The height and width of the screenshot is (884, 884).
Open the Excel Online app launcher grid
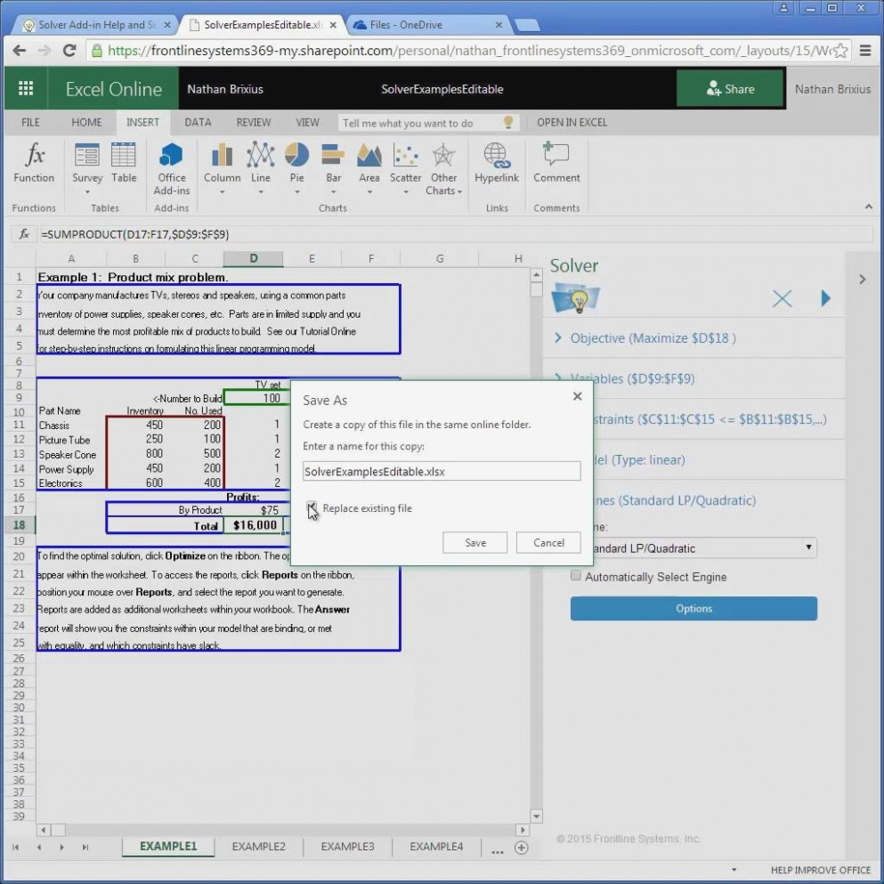click(x=26, y=88)
